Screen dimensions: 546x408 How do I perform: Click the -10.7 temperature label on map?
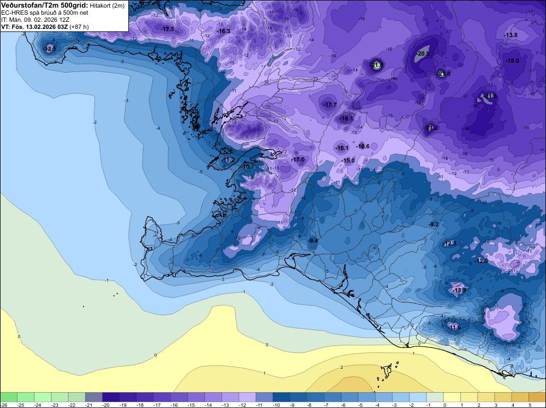(x=247, y=167)
